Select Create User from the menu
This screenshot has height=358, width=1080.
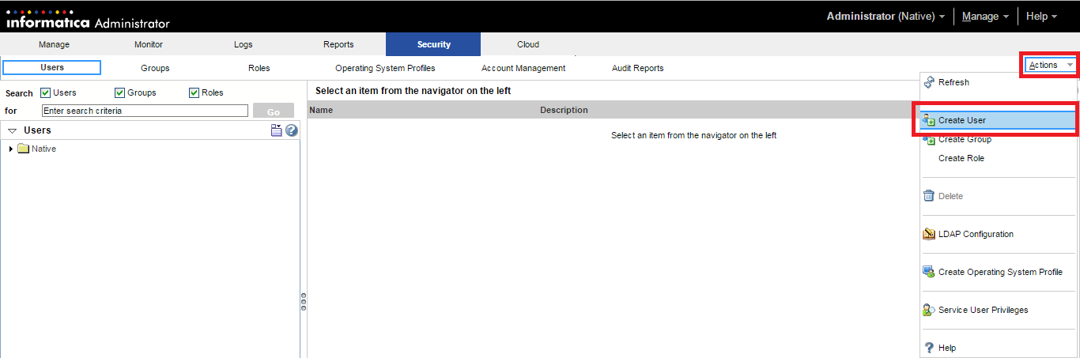962,121
